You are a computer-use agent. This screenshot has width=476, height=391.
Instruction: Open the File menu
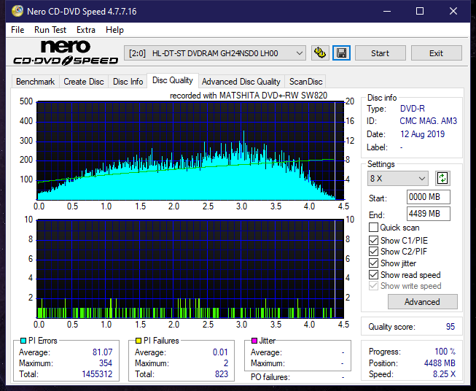pyautogui.click(x=17, y=30)
